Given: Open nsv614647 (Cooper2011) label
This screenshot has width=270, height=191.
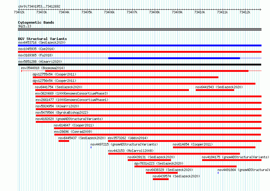Looking at the screenshot, I should tap(74, 125).
